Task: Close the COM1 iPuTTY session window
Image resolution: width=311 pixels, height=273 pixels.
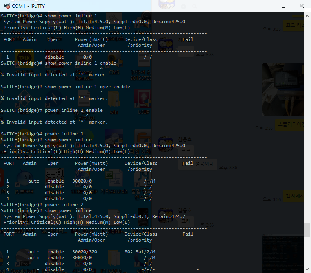Action: click(301, 6)
